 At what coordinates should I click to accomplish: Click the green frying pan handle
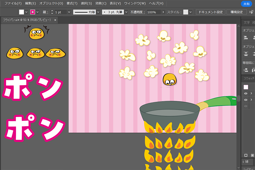(220, 102)
